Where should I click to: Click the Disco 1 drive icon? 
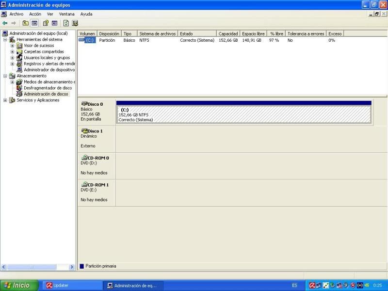pyautogui.click(x=84, y=130)
